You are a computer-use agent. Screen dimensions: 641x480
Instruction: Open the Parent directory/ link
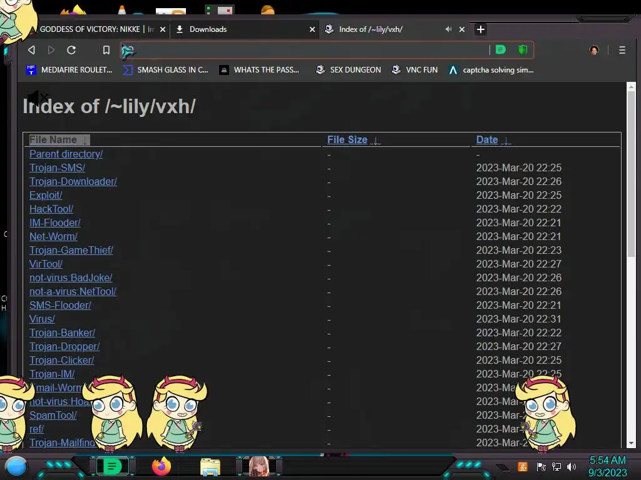coord(66,154)
